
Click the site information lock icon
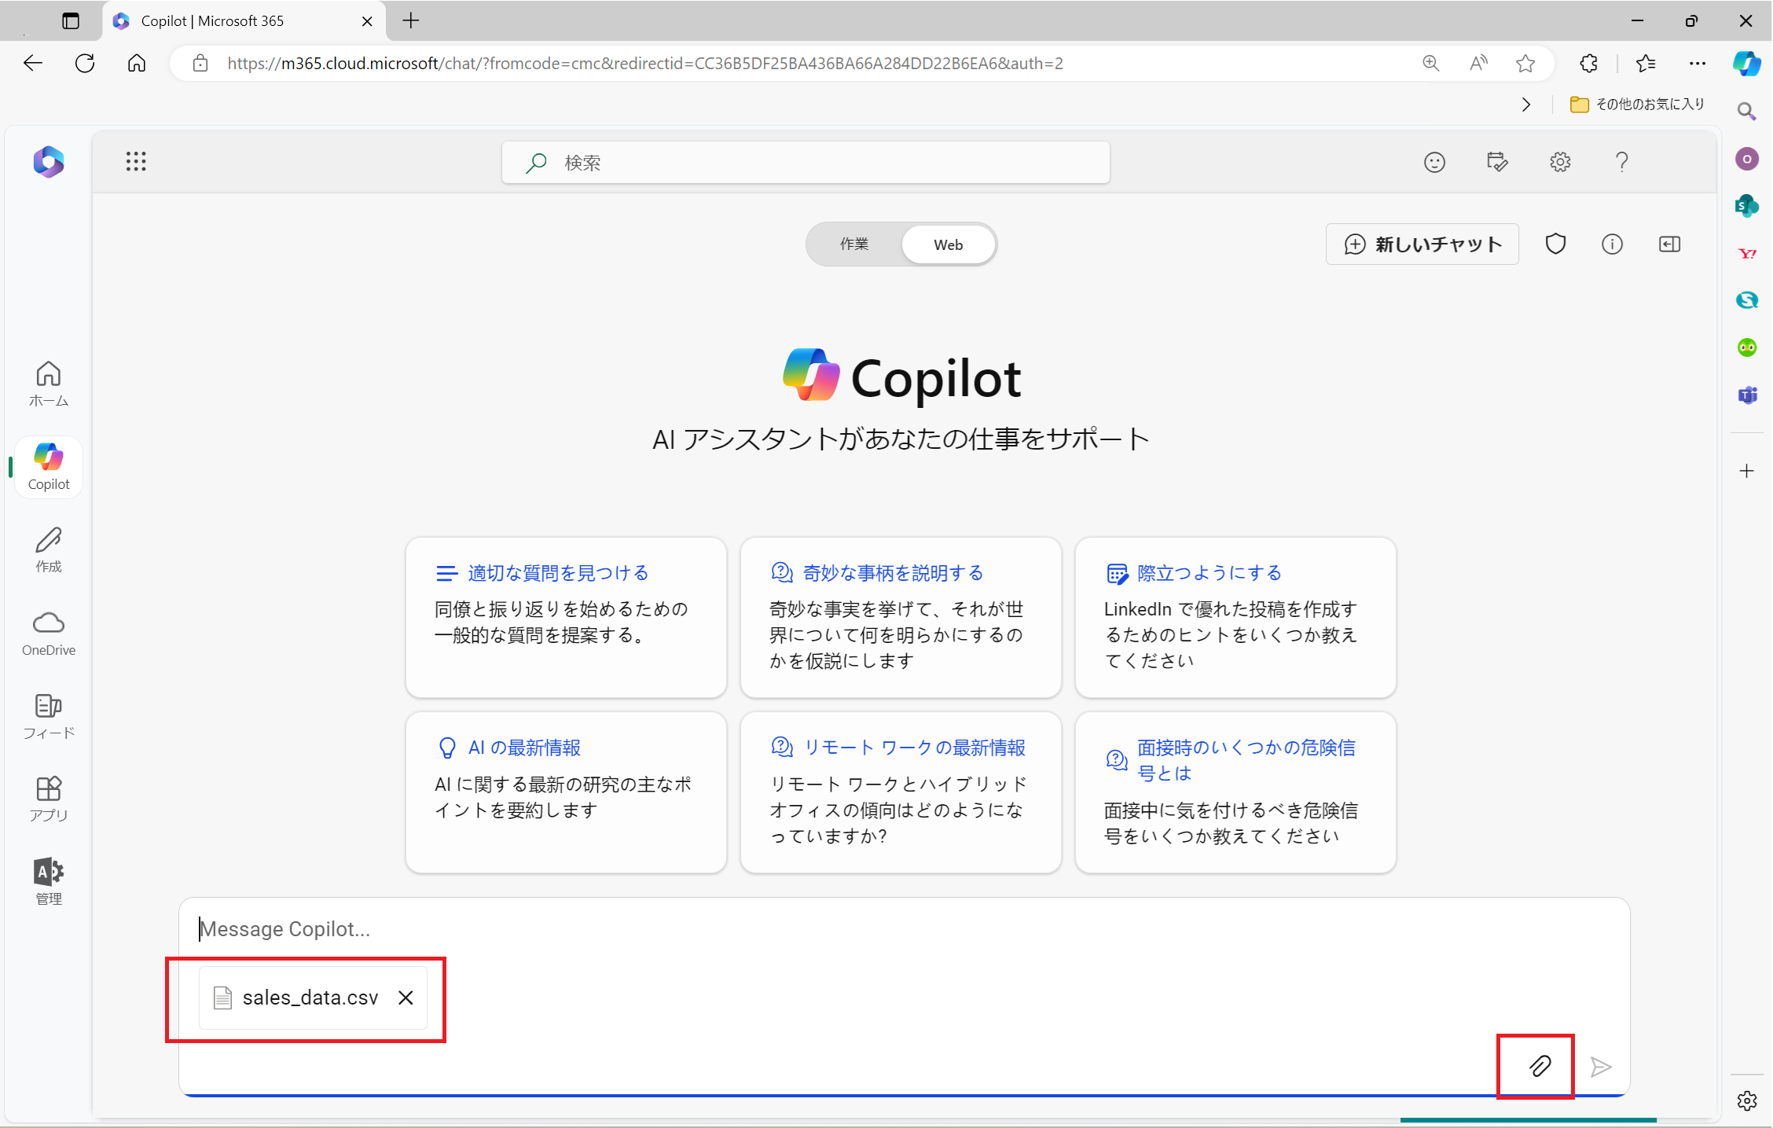(200, 64)
